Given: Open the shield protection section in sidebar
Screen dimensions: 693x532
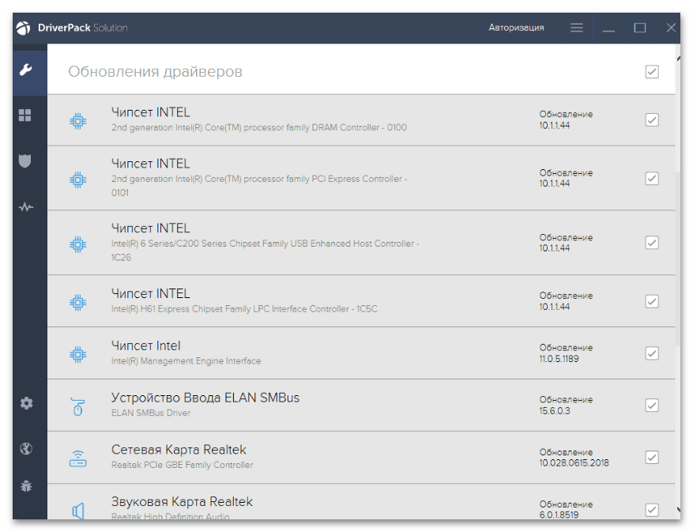Looking at the screenshot, I should coord(25,161).
